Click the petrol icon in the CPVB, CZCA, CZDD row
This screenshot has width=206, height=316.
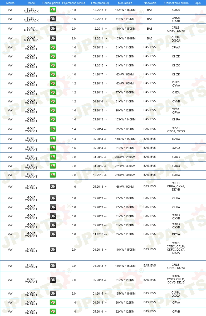point(53,129)
